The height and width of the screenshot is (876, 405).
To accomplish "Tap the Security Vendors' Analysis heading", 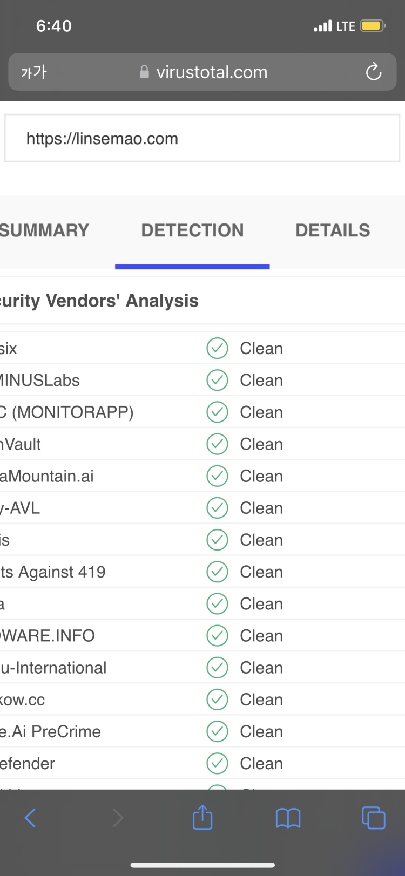I will point(100,301).
